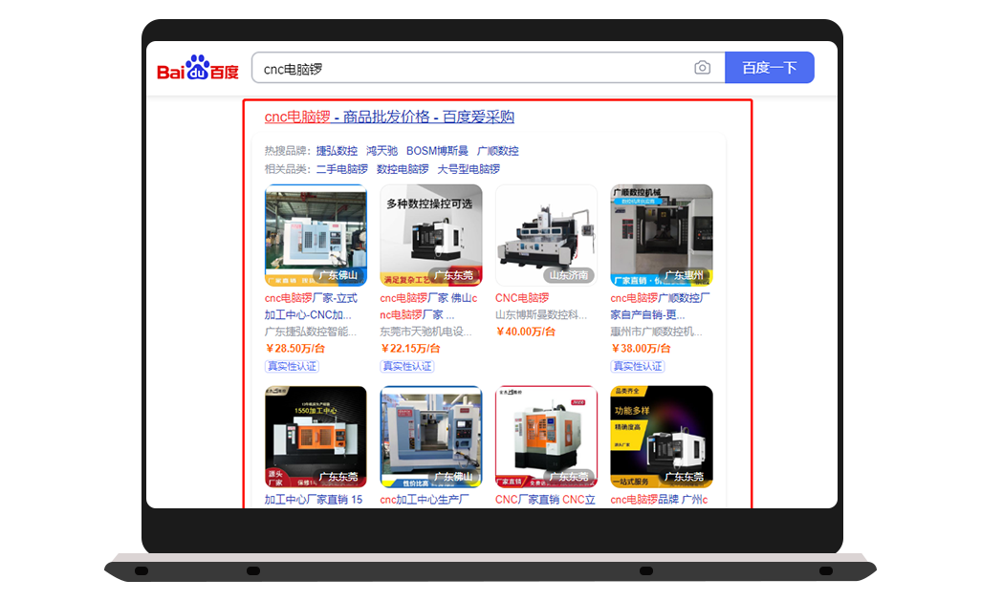
Task: Select hot brand 广顺数控
Action: coord(497,151)
